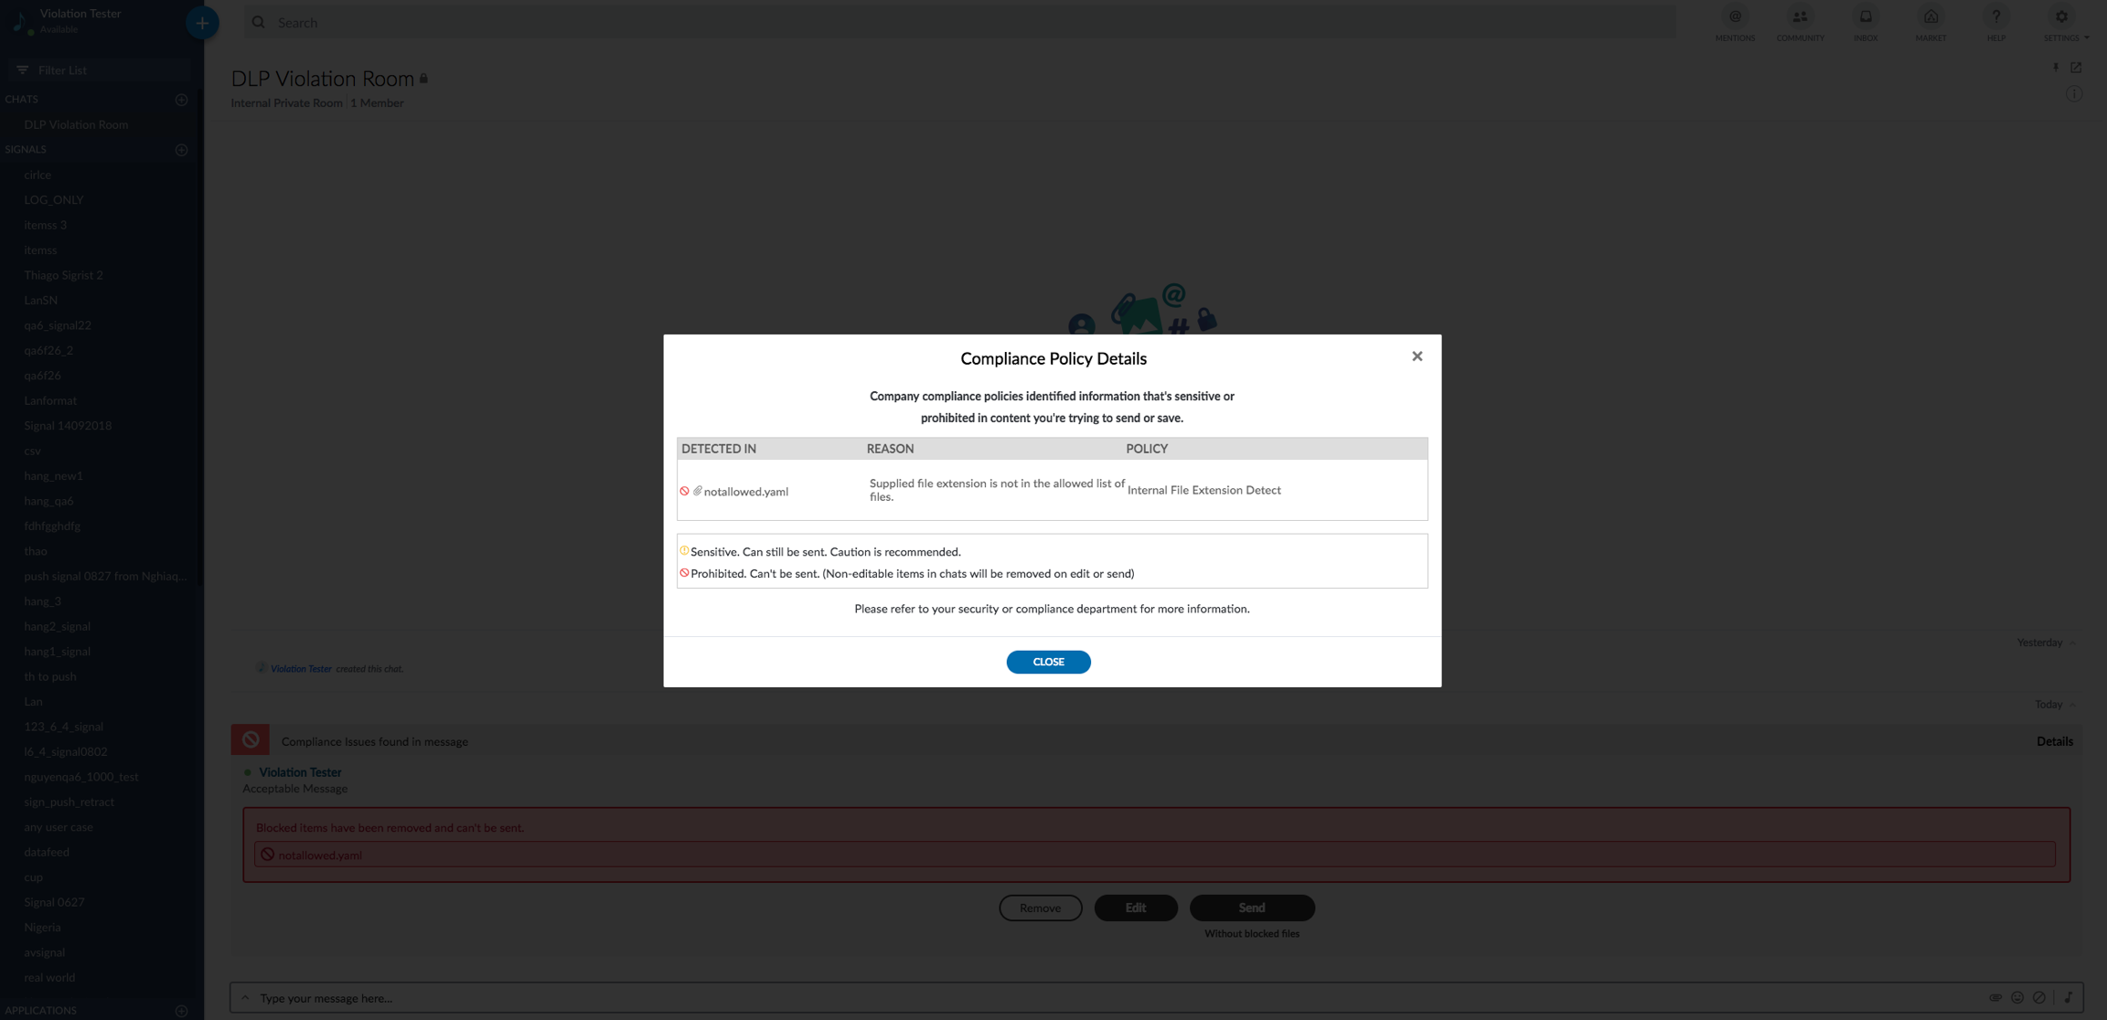Expand the Settings dropdown arrow
The height and width of the screenshot is (1020, 2107).
click(2086, 38)
